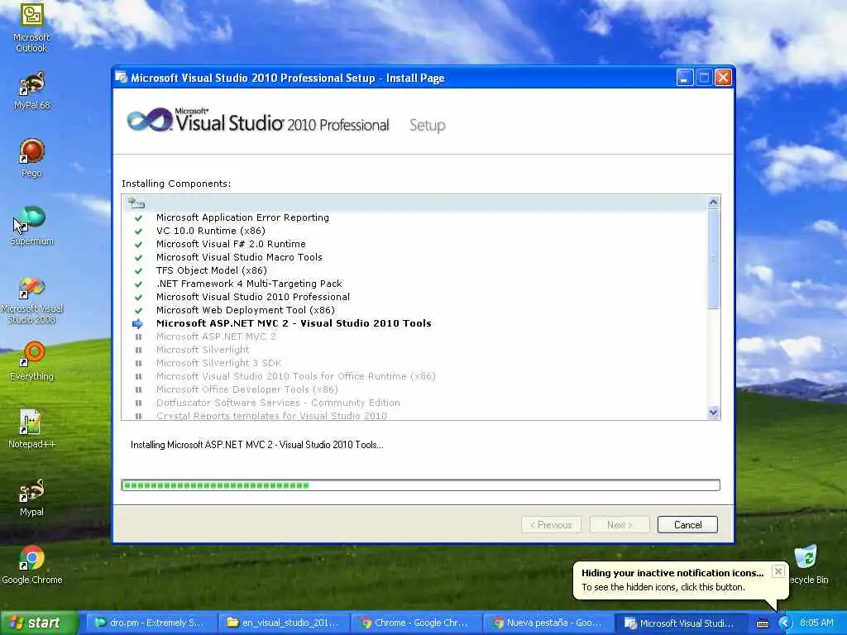Viewport: 847px width, 635px height.
Task: Click the component list scrollbar thumb
Action: 713,259
